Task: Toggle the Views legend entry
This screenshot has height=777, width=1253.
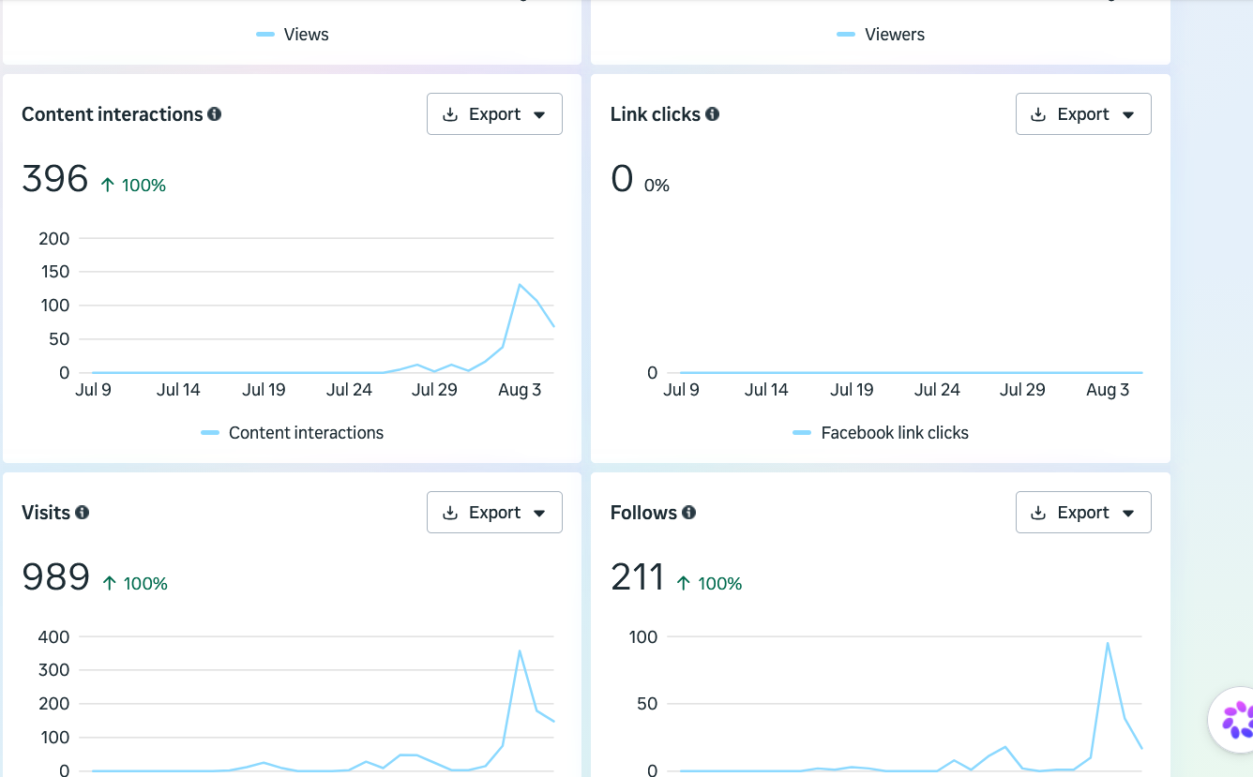Action: coord(293,35)
